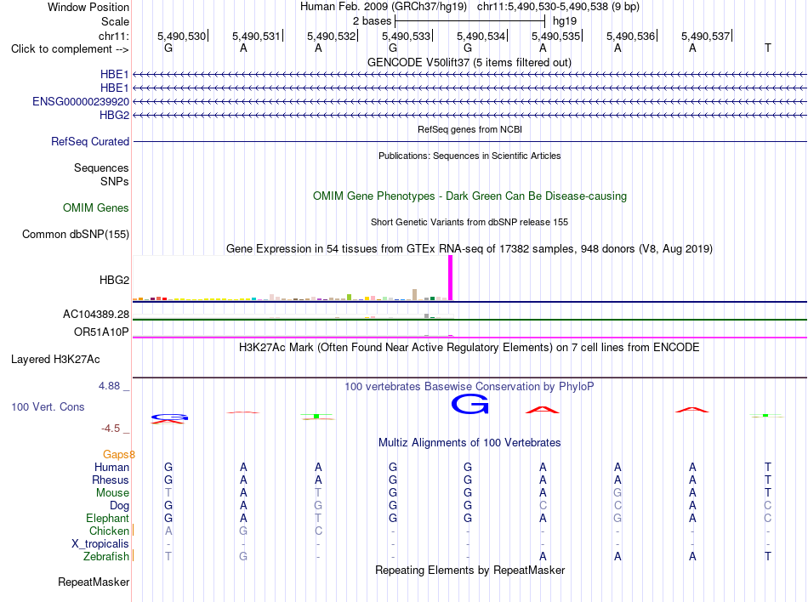Click the HBG2 label in the GENCODE gene track
This screenshot has width=808, height=602.
point(115,115)
